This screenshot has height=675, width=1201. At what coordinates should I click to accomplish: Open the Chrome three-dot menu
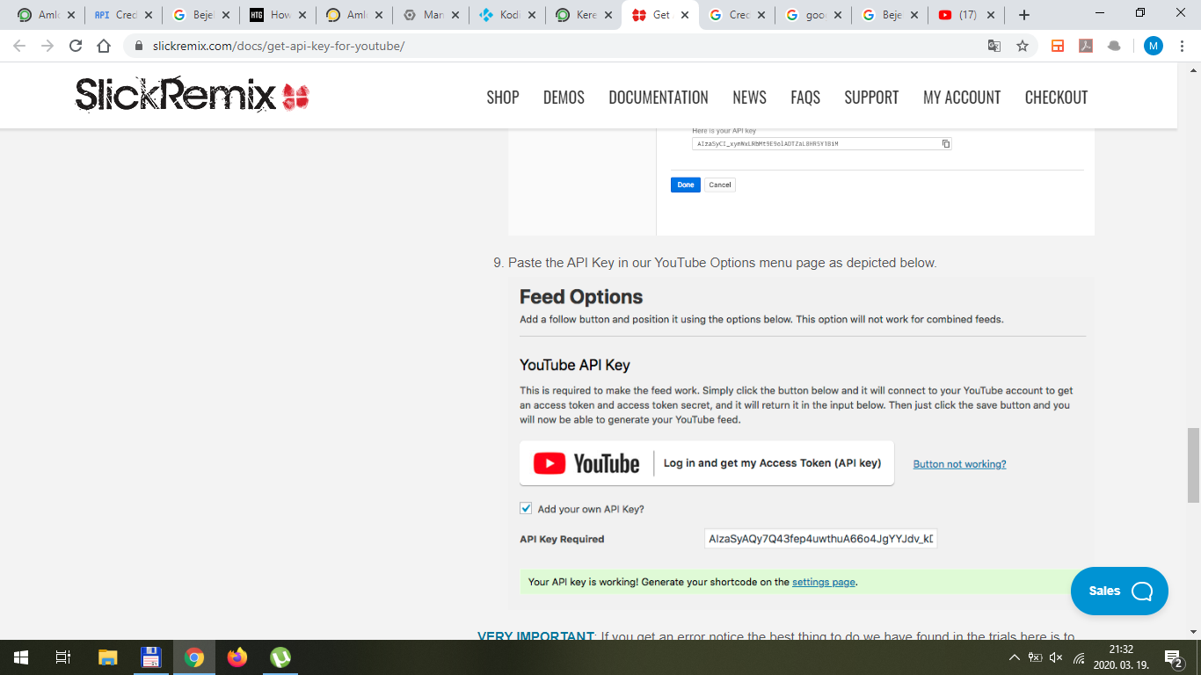pyautogui.click(x=1183, y=46)
